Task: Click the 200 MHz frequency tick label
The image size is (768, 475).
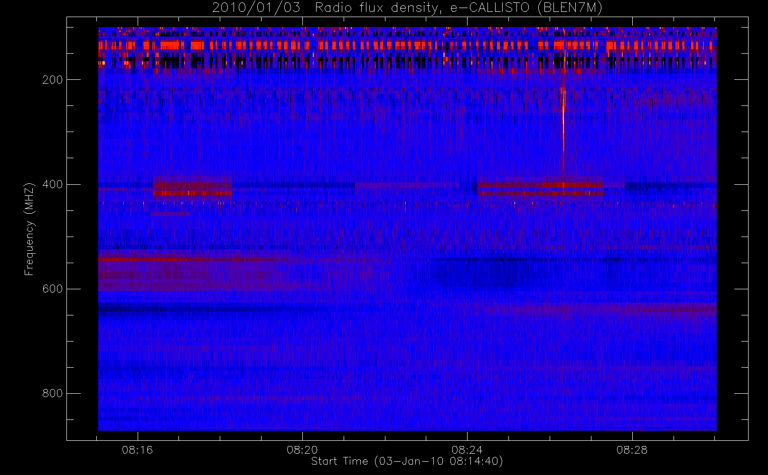Action: click(x=53, y=80)
